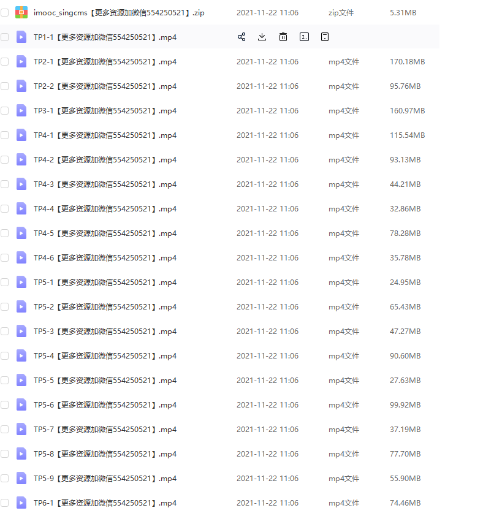This screenshot has height=516, width=483.
Task: Click the date of the imooc_singcms row
Action: 267,12
